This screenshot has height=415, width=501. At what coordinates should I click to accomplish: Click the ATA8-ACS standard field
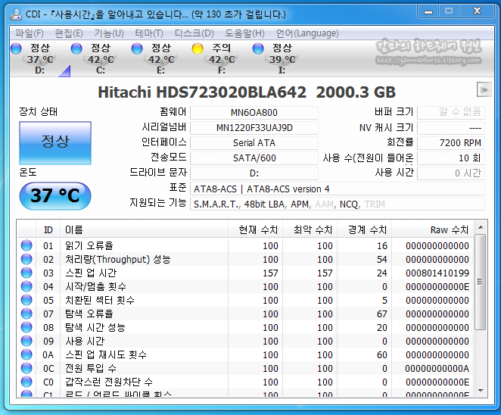pyautogui.click(x=337, y=189)
